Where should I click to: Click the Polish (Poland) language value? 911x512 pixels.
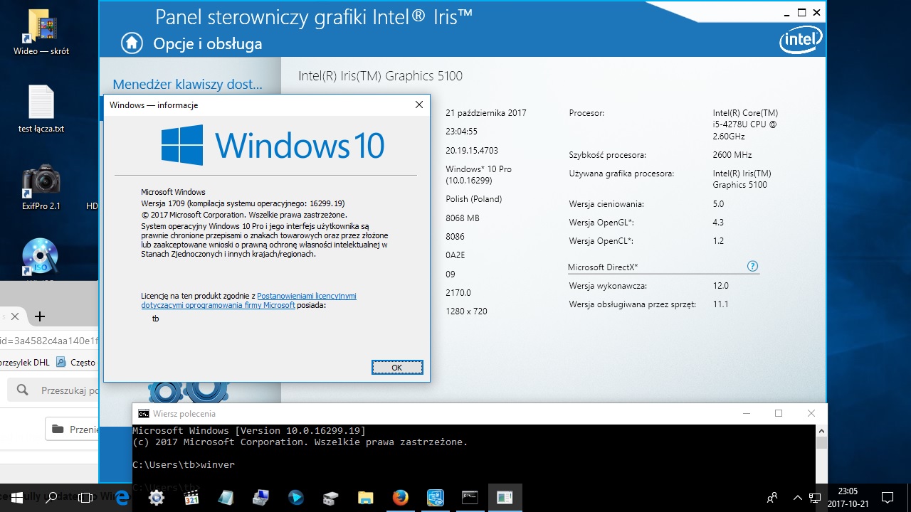(x=473, y=199)
